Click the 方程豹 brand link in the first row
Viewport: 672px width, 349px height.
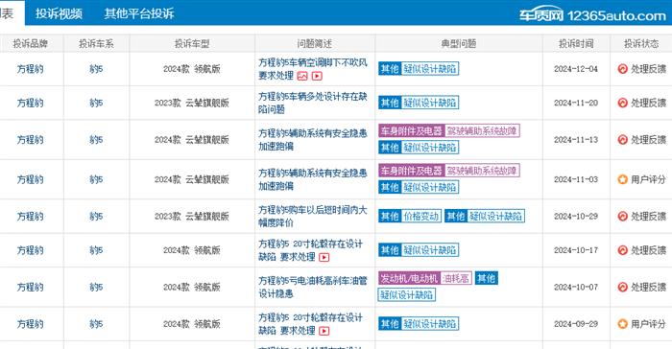[30, 69]
